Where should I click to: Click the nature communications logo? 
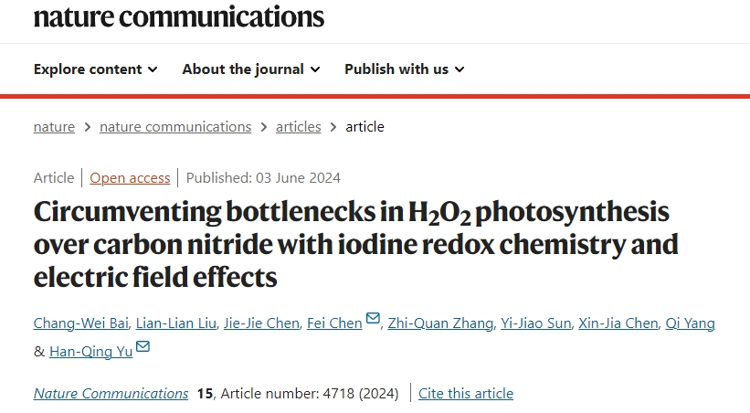pyautogui.click(x=179, y=16)
